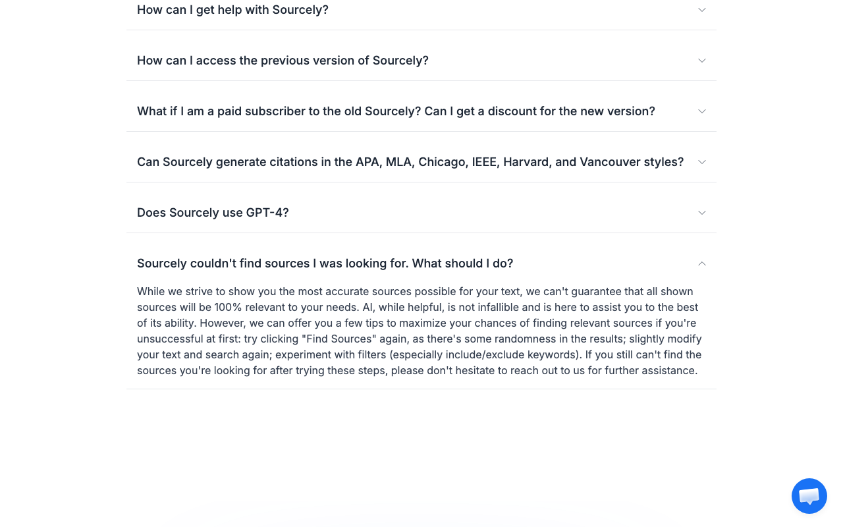Image resolution: width=843 pixels, height=527 pixels.
Task: Expand the paid subscriber discount question
Action: (x=421, y=111)
